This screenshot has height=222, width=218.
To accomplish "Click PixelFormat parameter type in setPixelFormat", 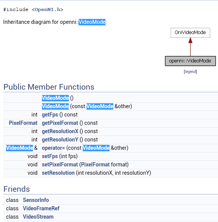I will 95,165.
